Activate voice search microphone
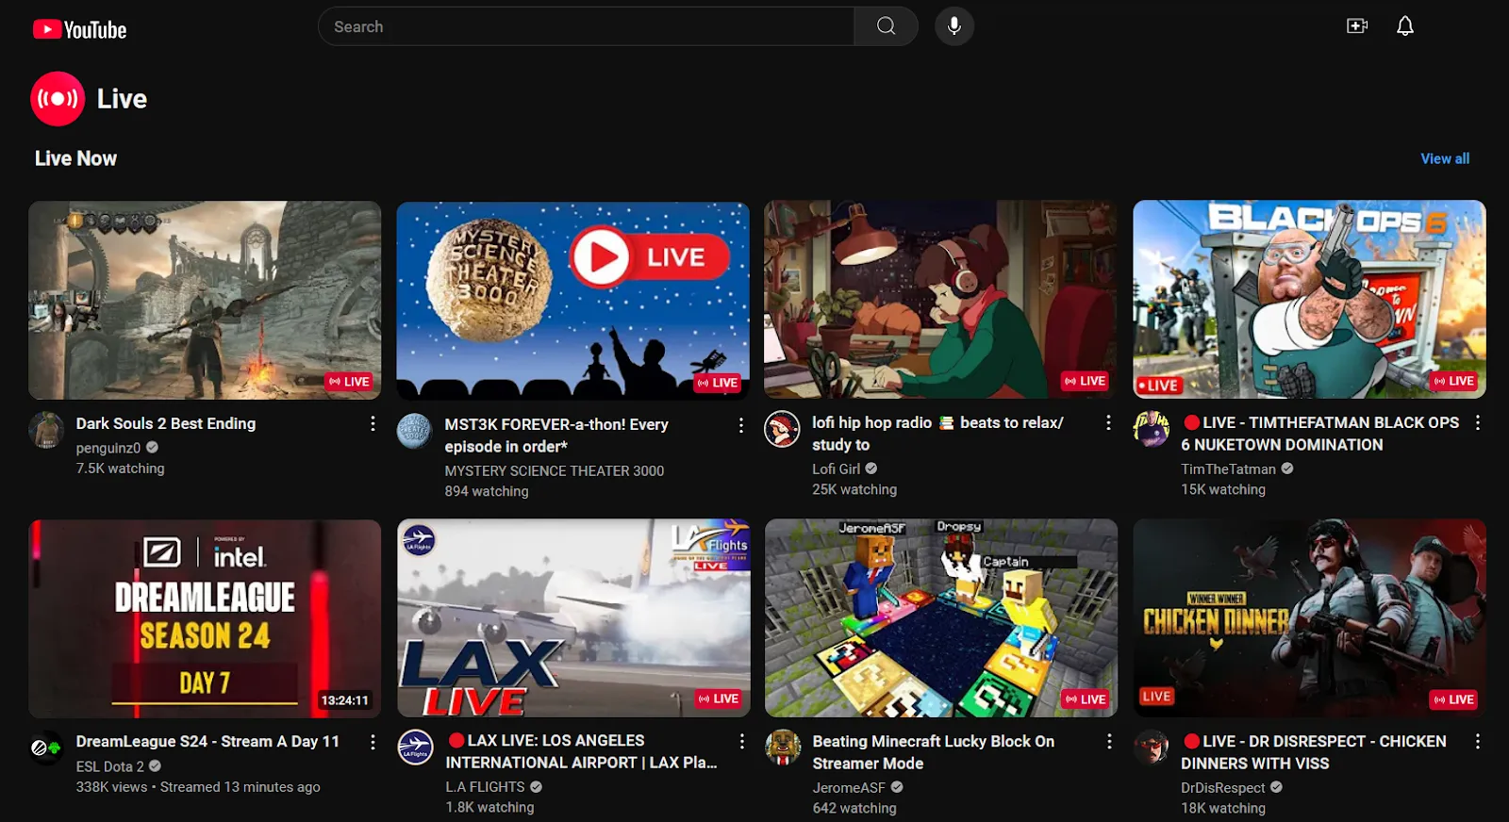 click(x=954, y=26)
